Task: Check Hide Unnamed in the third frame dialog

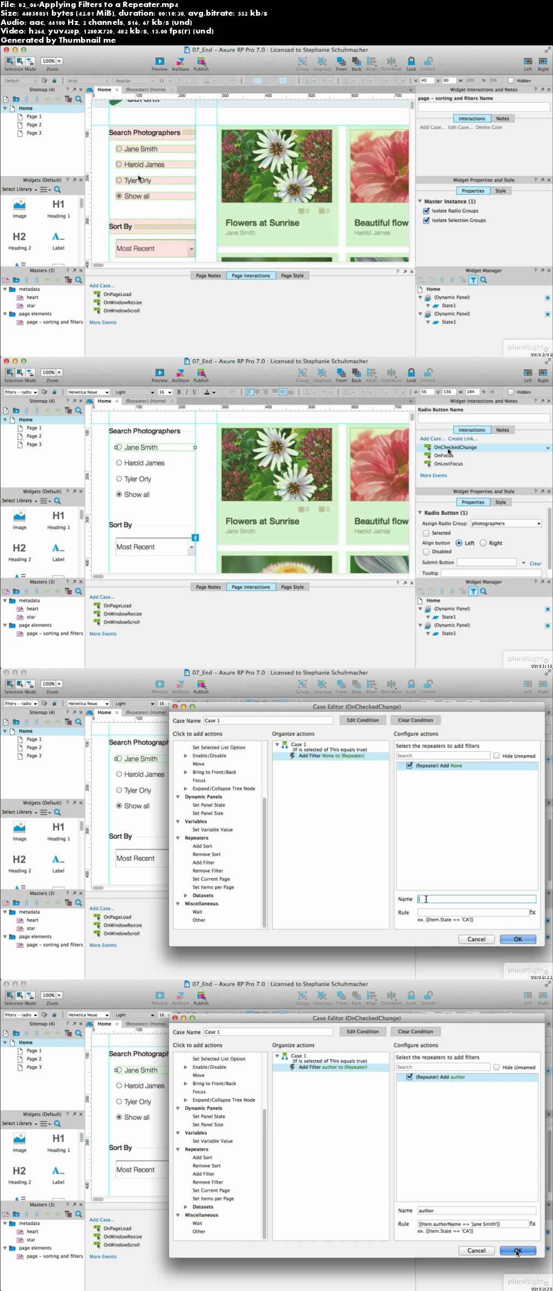Action: tap(496, 756)
